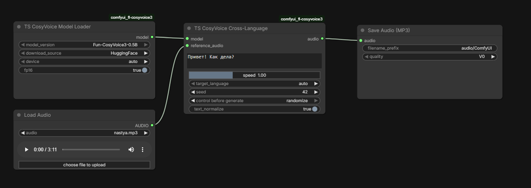This screenshot has width=531, height=188.
Task: Toggle the text_normalize switch
Action: point(315,109)
